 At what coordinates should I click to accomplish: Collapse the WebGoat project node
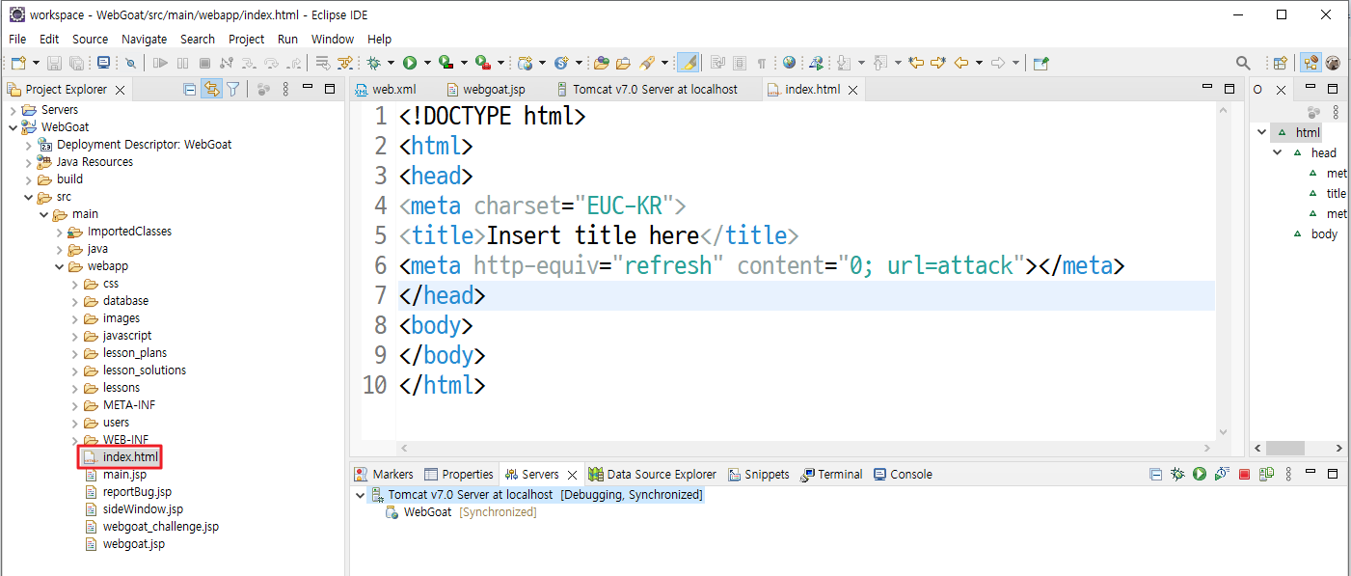pyautogui.click(x=14, y=127)
